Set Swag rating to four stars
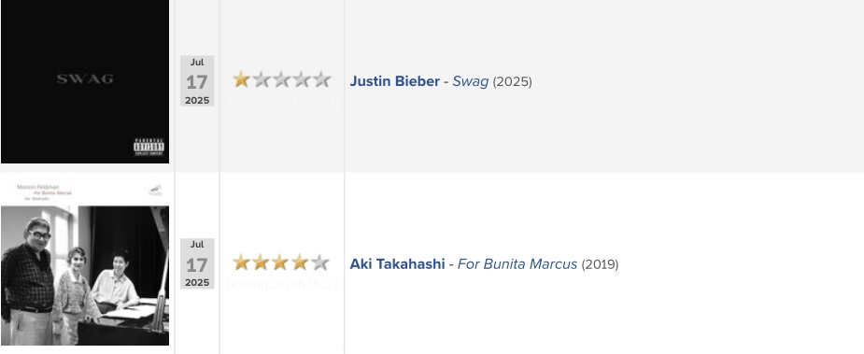This screenshot has width=864, height=354. coord(302,79)
